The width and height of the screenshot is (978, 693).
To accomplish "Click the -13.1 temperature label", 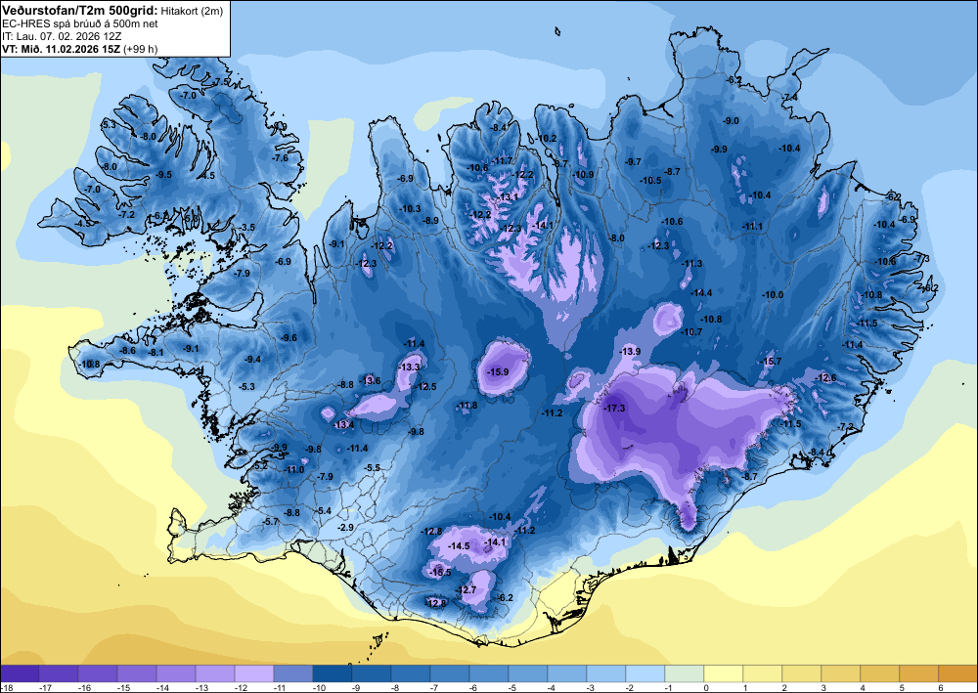I will point(507,196).
